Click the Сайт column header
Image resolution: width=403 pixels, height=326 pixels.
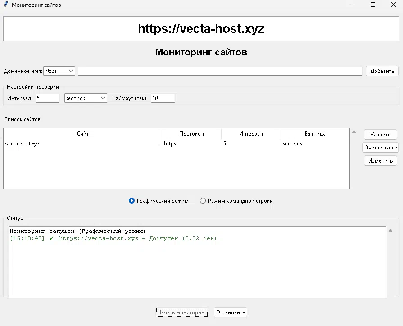tap(83, 134)
